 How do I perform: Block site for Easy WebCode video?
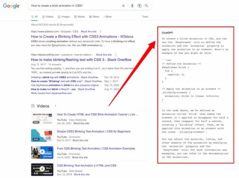coord(81,123)
